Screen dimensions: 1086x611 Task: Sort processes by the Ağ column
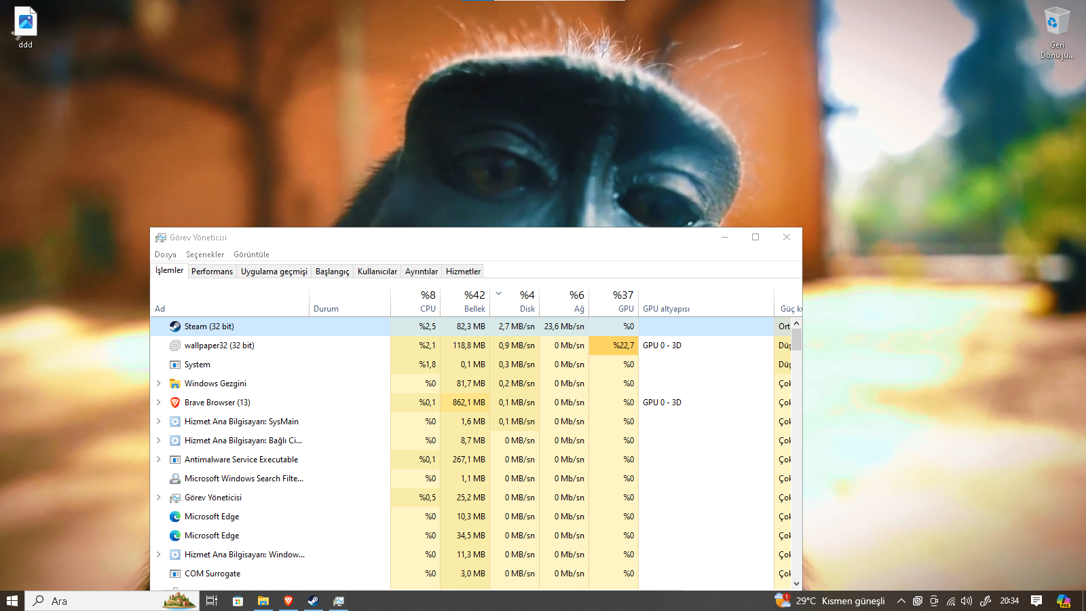point(564,301)
